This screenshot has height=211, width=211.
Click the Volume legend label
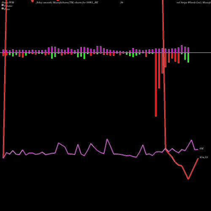(x=8, y=6)
